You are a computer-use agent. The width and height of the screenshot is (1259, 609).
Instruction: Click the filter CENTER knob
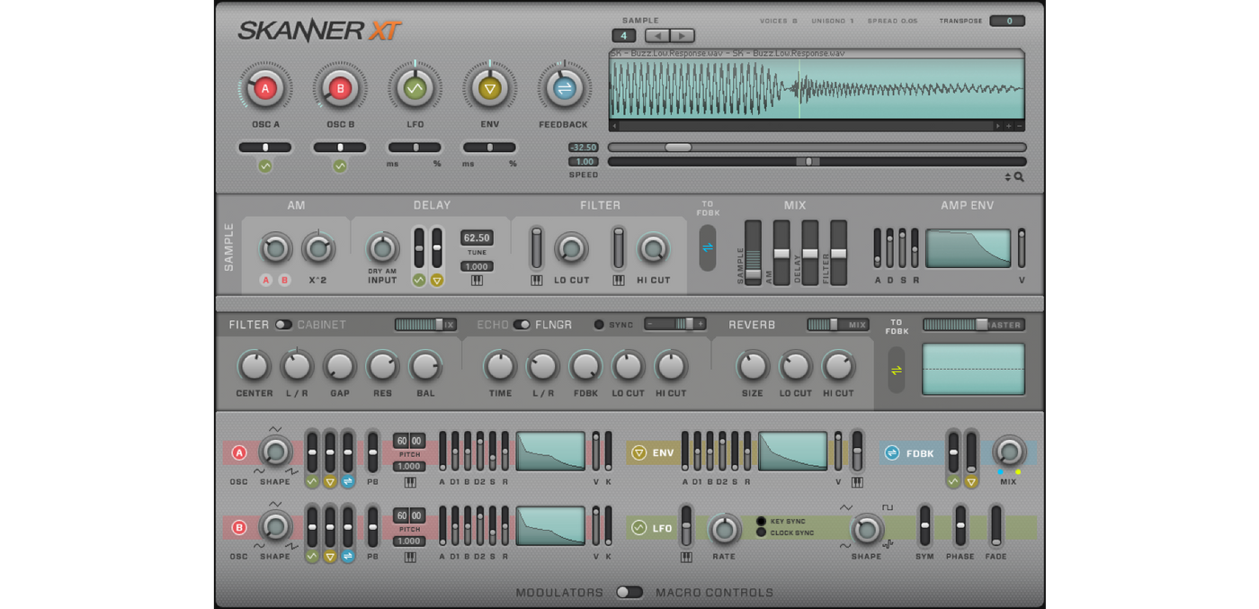[254, 366]
